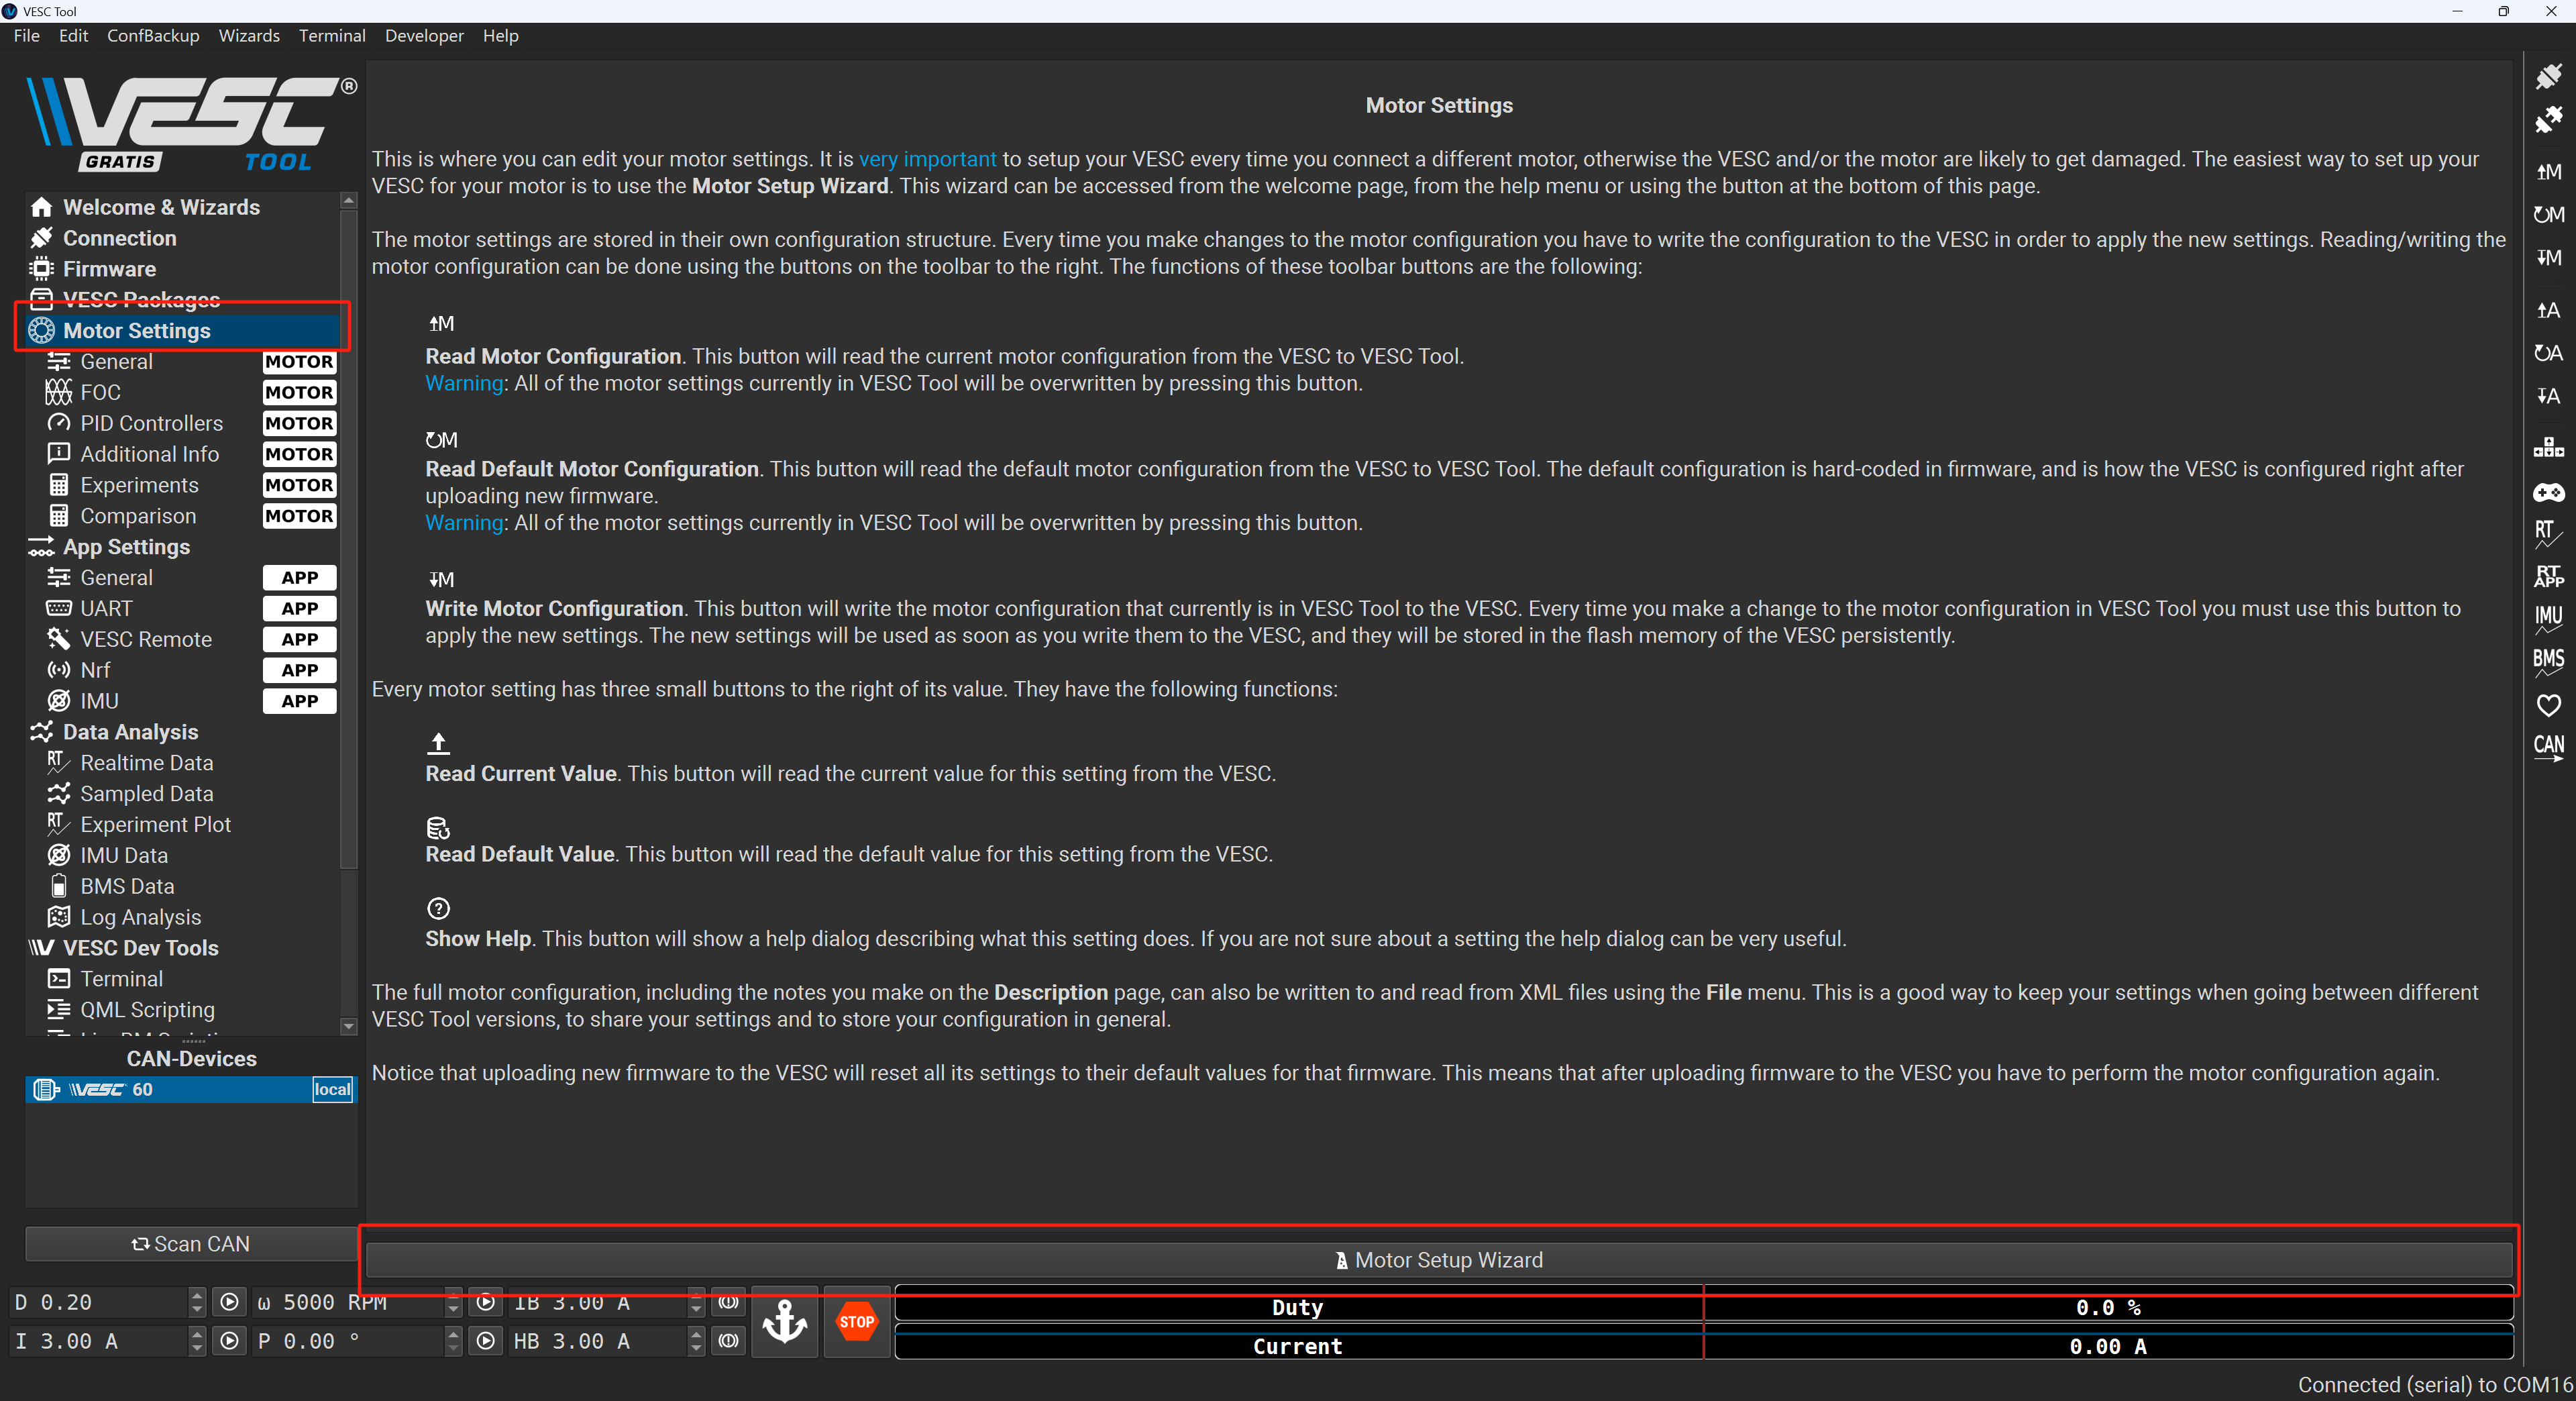The width and height of the screenshot is (2576, 1401).
Task: Run position with play button beside P 0.00°
Action: tap(486, 1341)
